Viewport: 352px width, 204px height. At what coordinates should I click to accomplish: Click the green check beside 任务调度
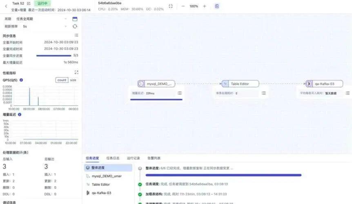pos(140,184)
